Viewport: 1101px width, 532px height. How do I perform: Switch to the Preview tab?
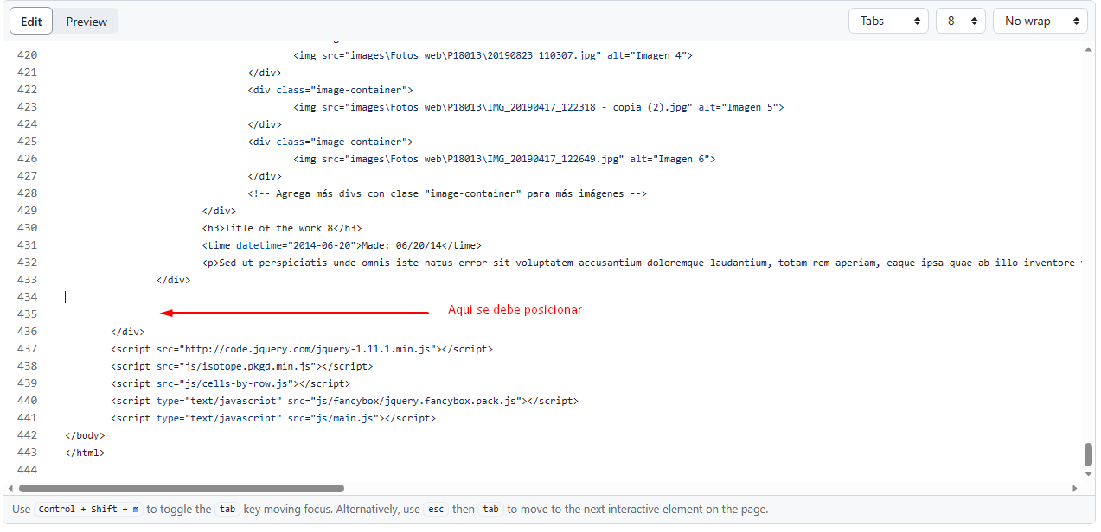86,21
